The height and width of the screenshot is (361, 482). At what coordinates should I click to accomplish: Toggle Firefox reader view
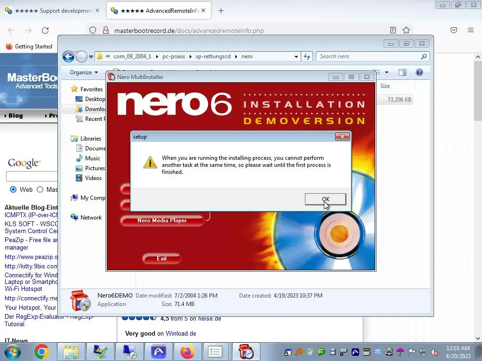393,30
